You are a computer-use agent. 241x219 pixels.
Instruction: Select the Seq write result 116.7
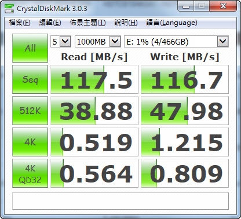point(185,79)
